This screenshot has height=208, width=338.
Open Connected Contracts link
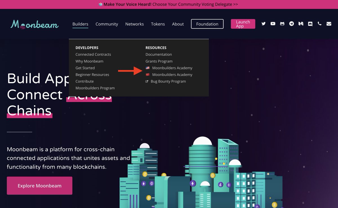click(x=93, y=55)
